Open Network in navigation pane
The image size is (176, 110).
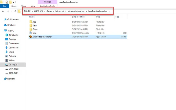[11, 79]
